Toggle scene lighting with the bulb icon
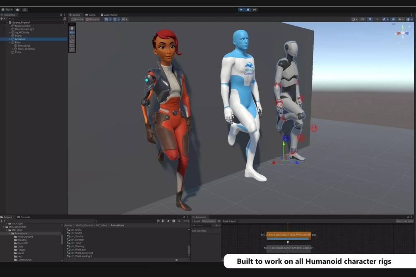416x277 pixels. point(370,19)
